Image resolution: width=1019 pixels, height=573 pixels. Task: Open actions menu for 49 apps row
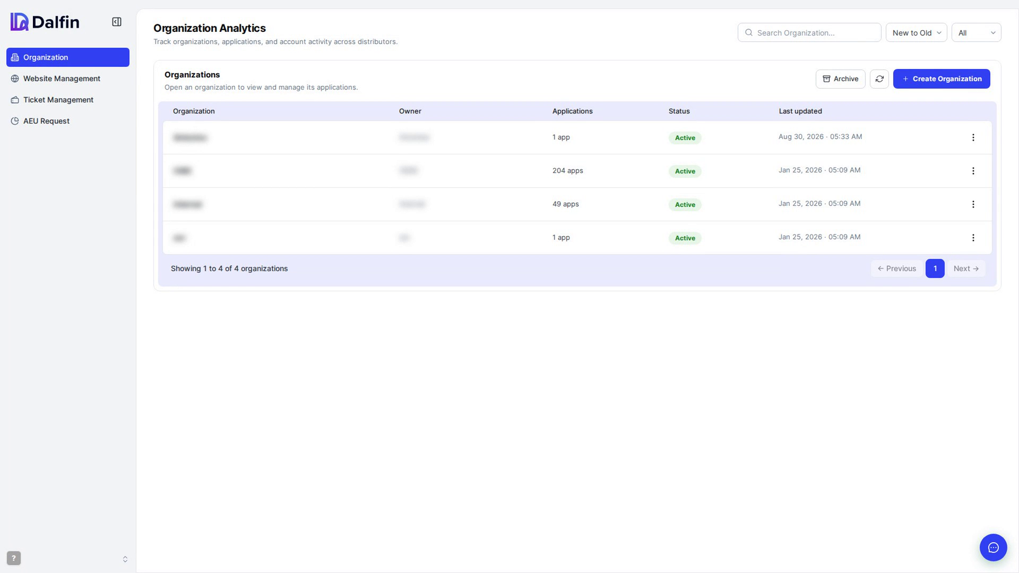pyautogui.click(x=973, y=204)
